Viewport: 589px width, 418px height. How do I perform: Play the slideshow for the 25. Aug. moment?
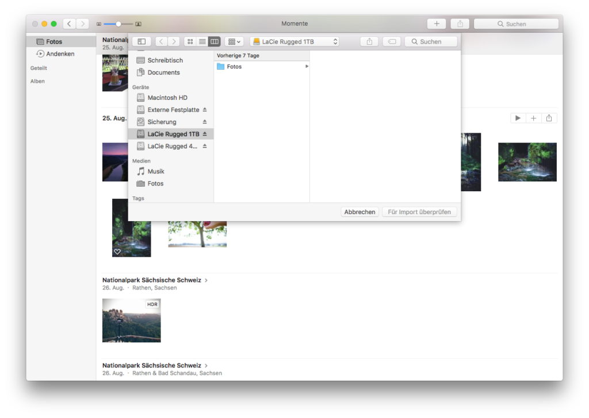click(518, 118)
